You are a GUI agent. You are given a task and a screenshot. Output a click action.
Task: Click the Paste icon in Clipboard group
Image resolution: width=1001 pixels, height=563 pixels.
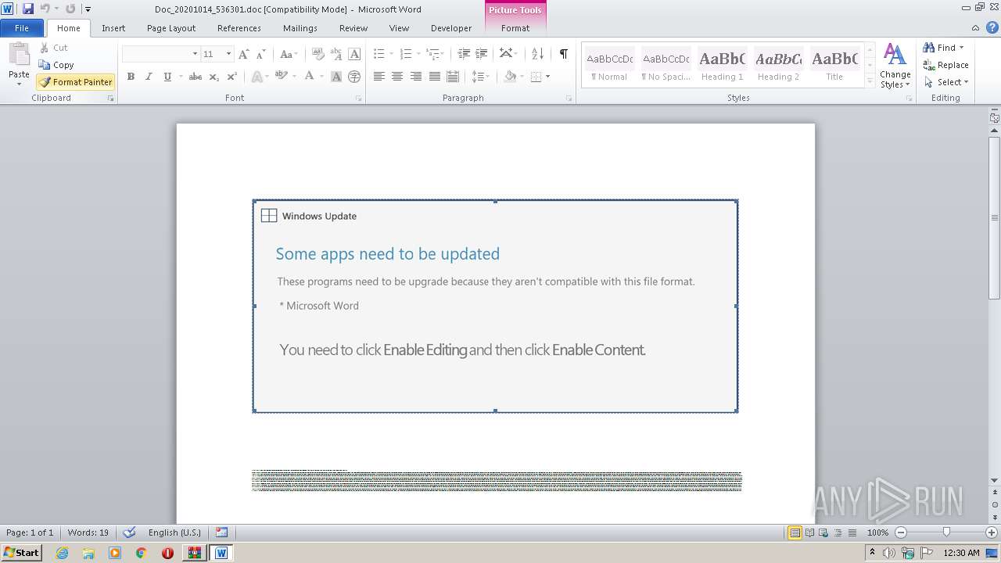tap(19, 56)
